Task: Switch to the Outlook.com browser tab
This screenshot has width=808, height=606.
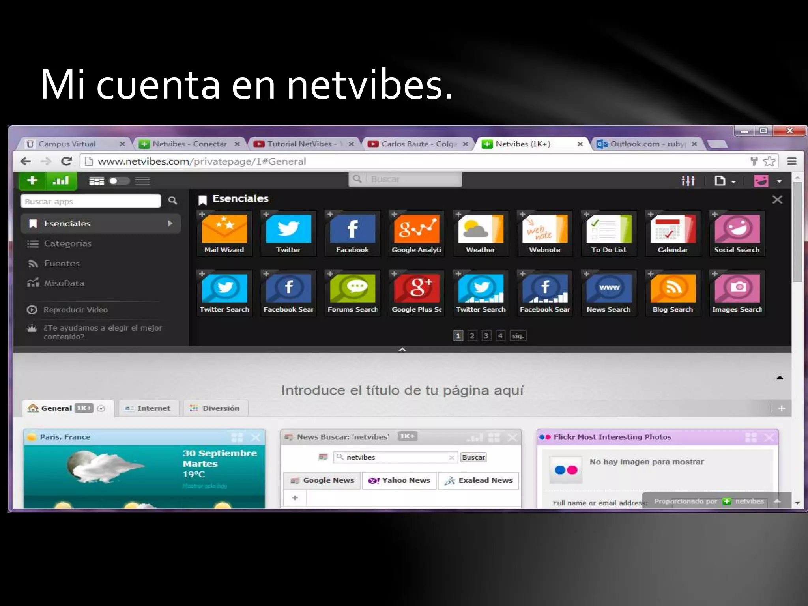Action: click(646, 144)
